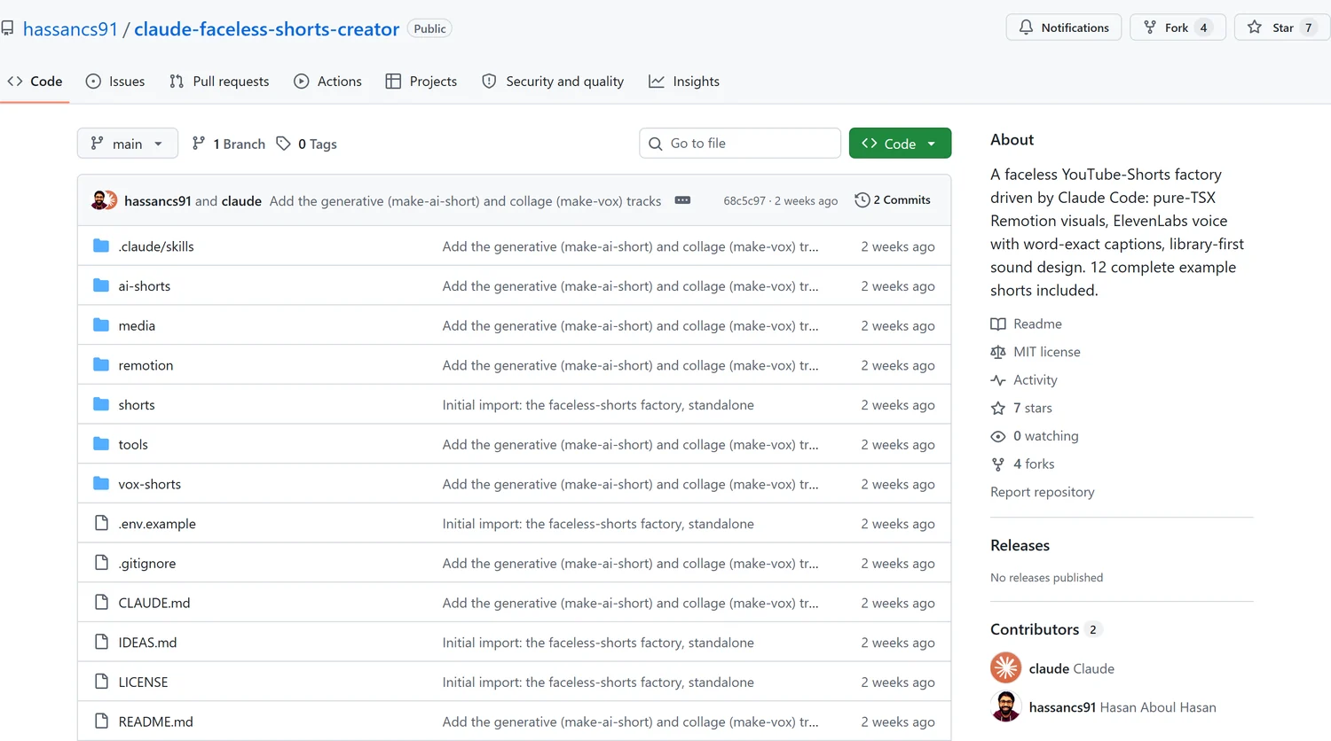Click the claude author name in commit header

241,201
